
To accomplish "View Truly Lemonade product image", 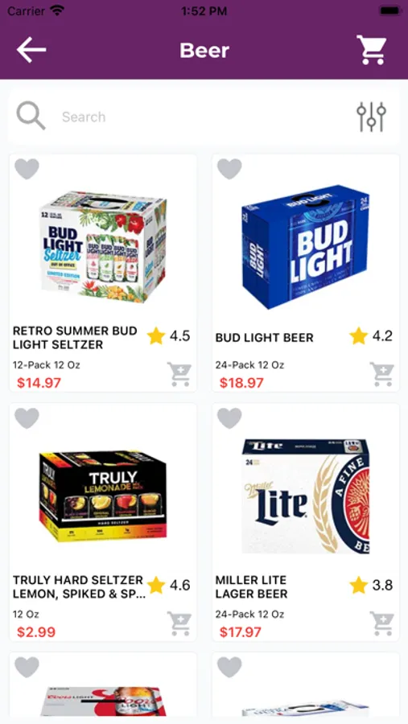I will pyautogui.click(x=103, y=496).
